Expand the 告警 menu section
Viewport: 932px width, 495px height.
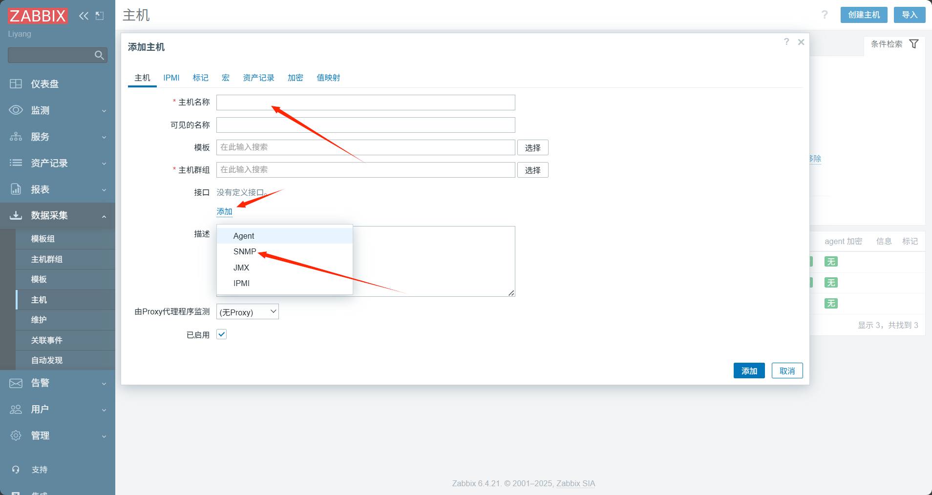(x=104, y=384)
